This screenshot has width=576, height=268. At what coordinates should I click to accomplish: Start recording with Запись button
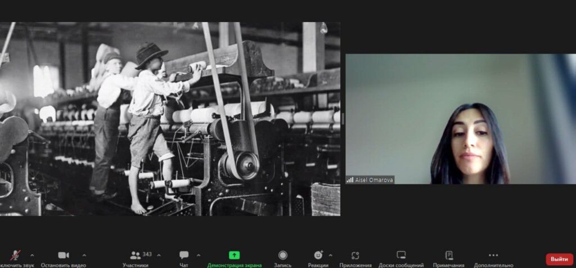pyautogui.click(x=283, y=256)
